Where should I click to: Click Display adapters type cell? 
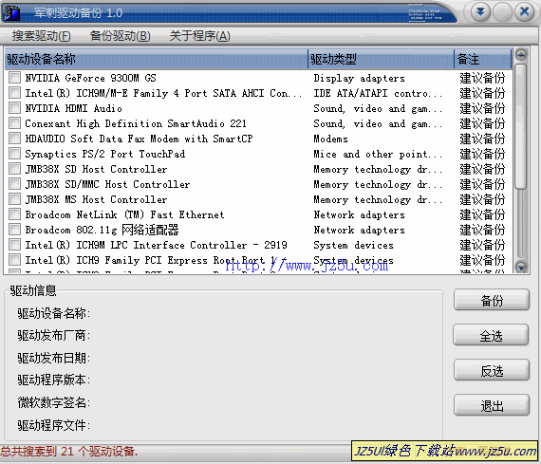(x=359, y=79)
